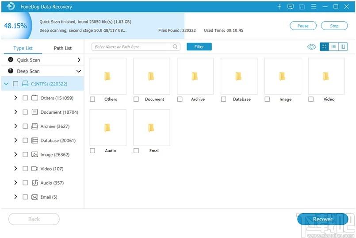Check the Database (20061) checkbox in the tree
The height and width of the screenshot is (238, 356).
click(x=25, y=140)
